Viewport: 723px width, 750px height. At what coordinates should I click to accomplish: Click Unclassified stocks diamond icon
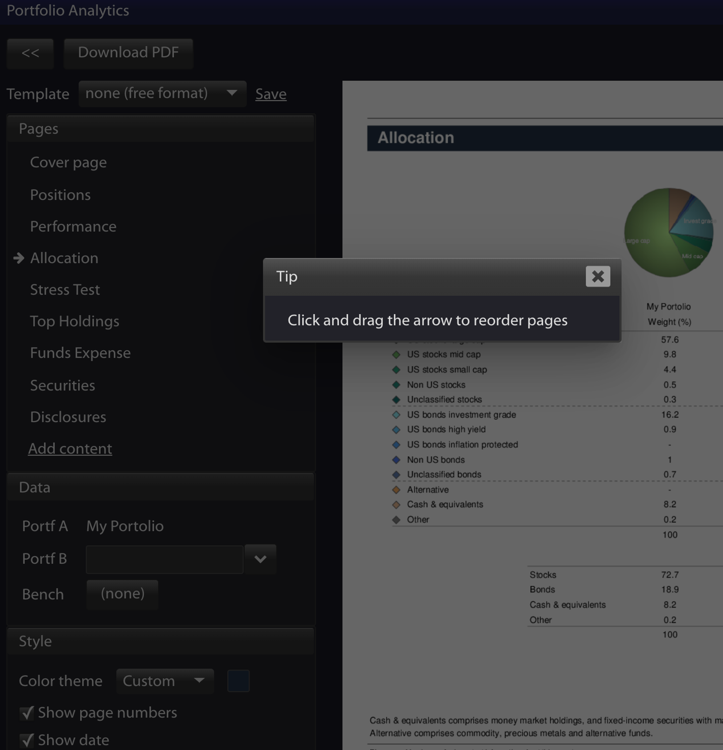396,400
